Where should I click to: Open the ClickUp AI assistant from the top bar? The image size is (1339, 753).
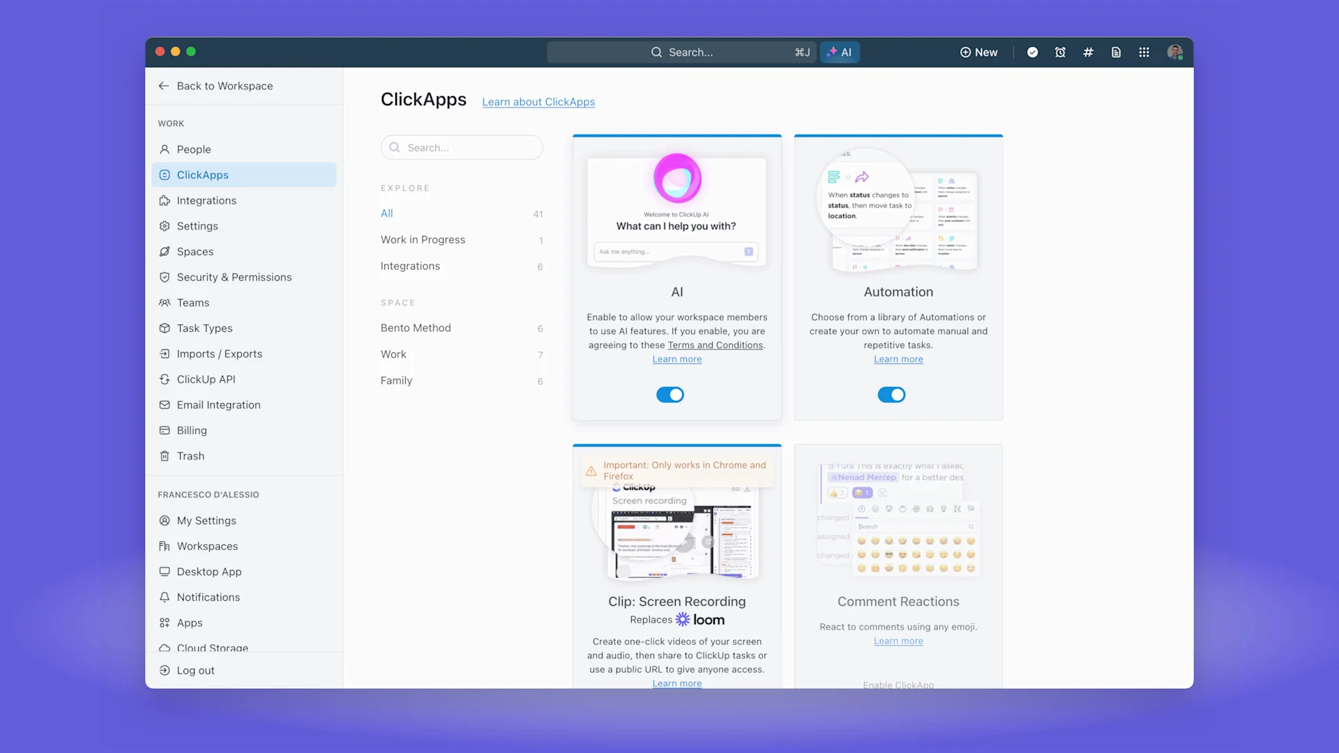point(840,52)
